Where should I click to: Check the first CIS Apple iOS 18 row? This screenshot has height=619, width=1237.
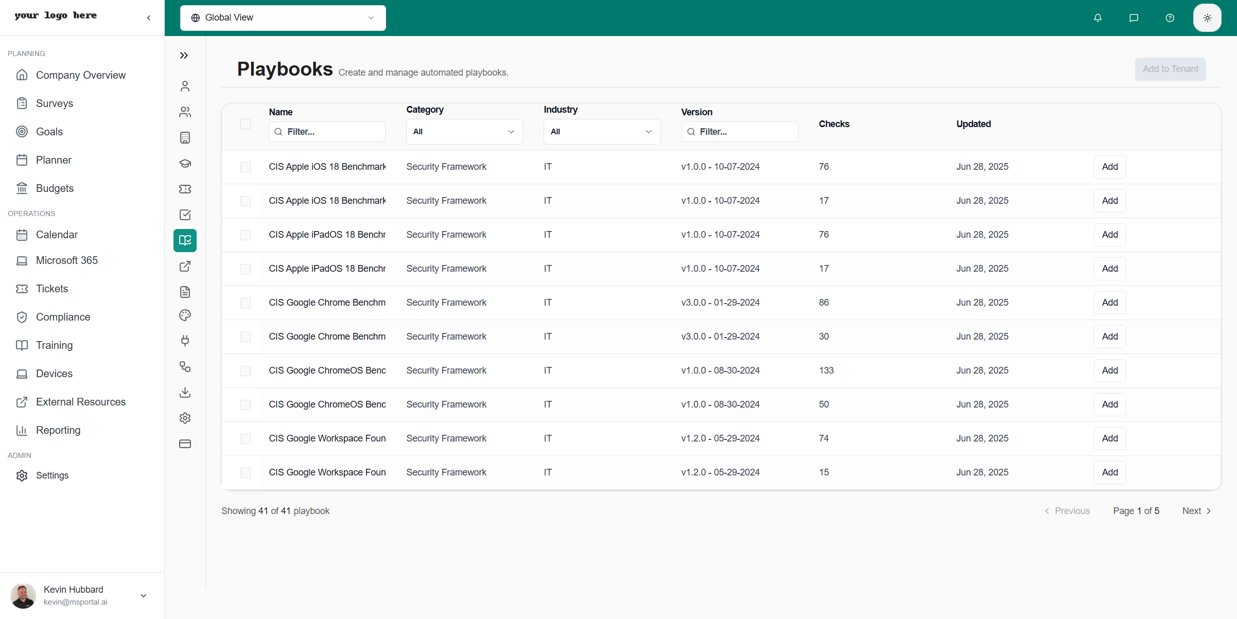pyautogui.click(x=246, y=167)
